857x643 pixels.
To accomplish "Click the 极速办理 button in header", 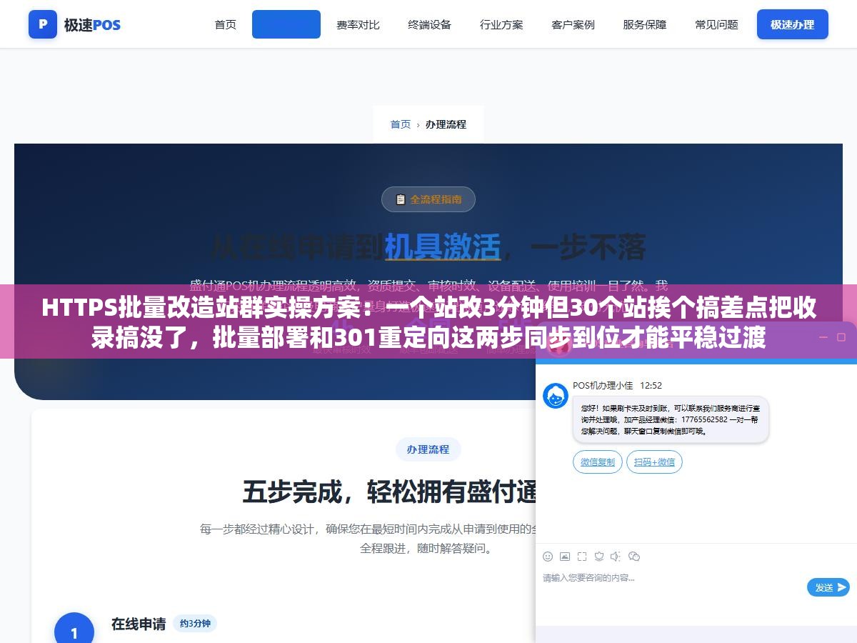I will pos(793,24).
